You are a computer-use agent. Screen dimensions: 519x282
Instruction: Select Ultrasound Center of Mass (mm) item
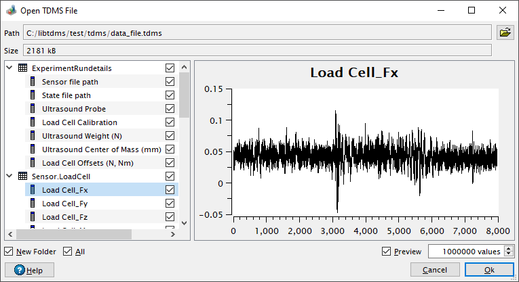click(102, 149)
